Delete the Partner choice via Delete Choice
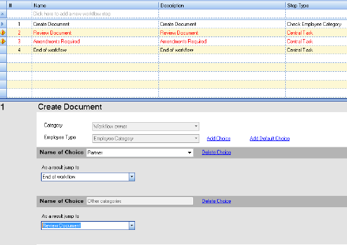The height and width of the screenshot is (245, 347). tap(216, 152)
